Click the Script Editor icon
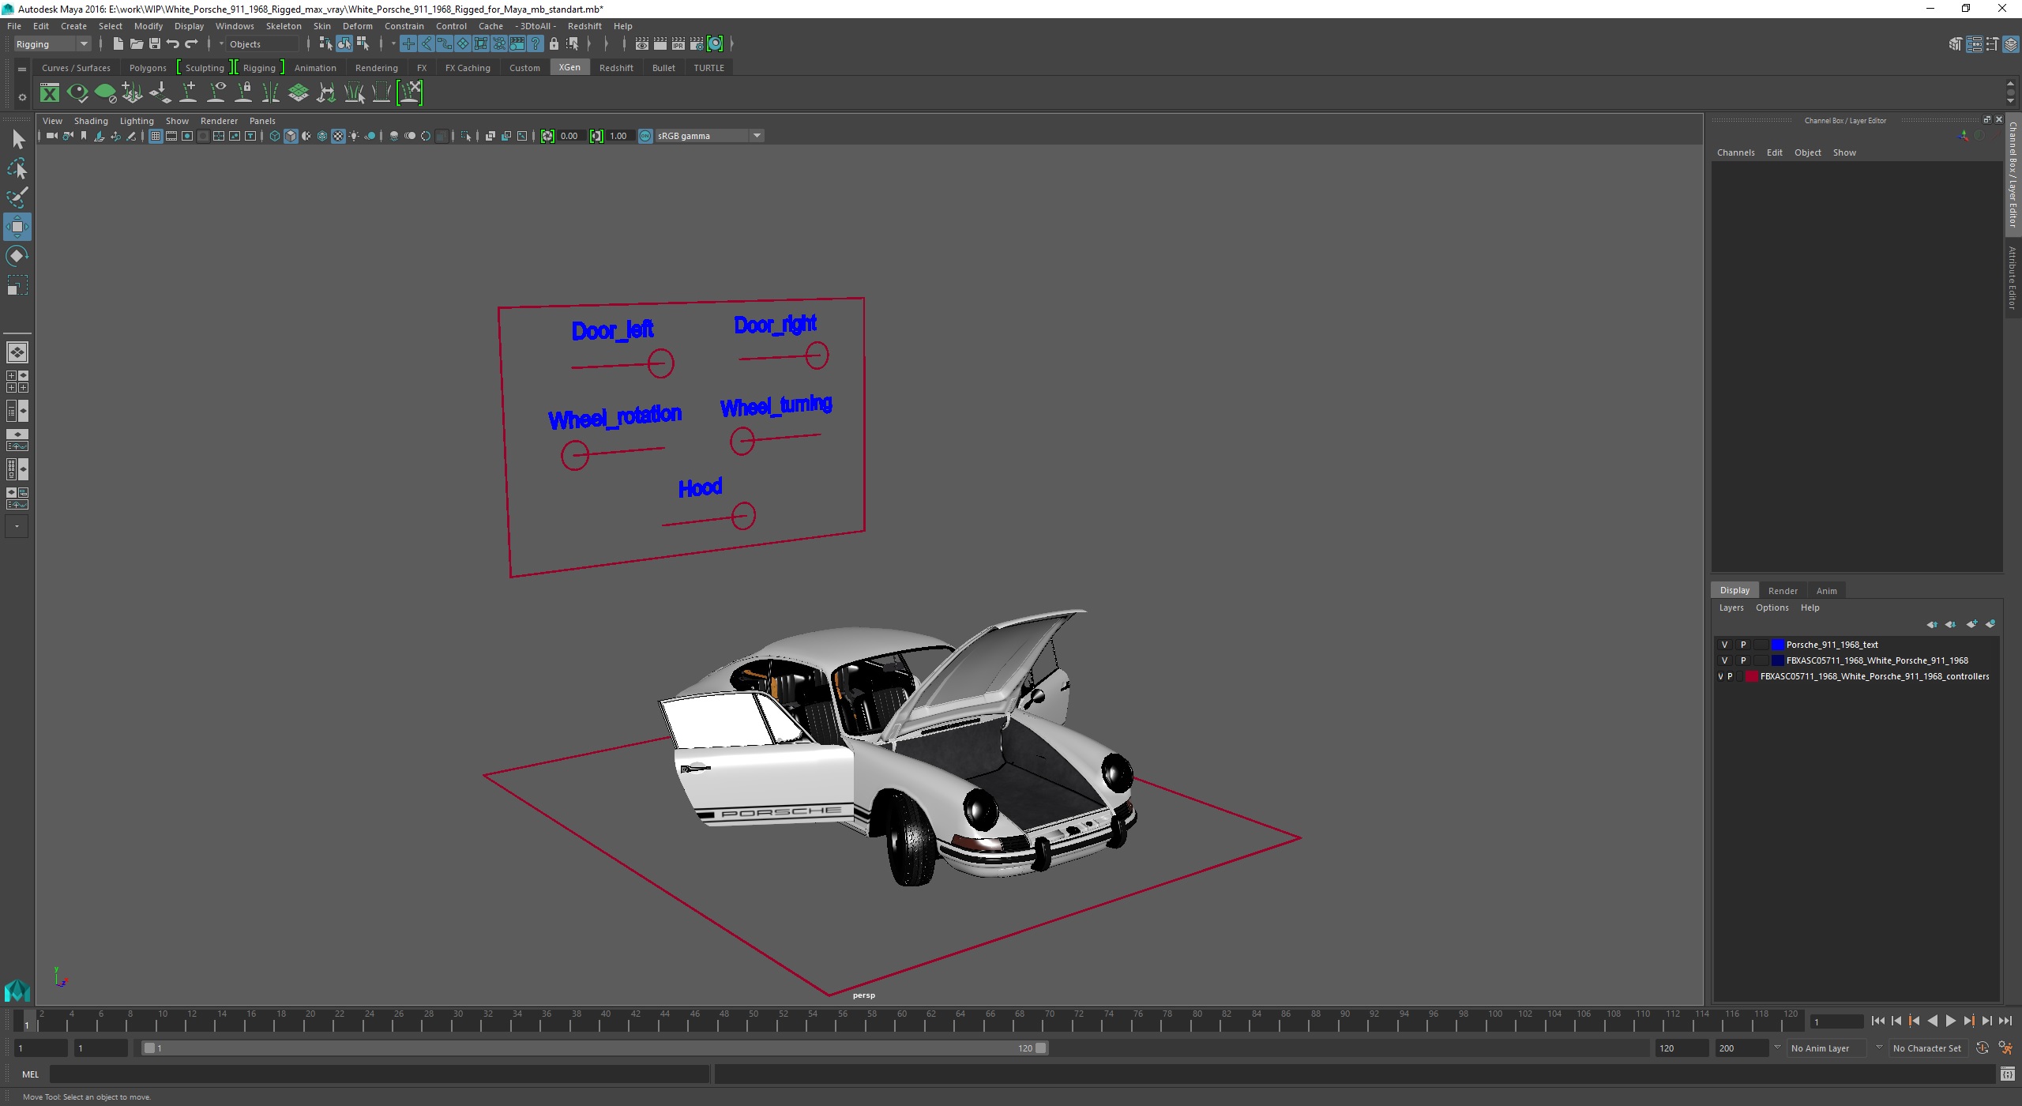The width and height of the screenshot is (2022, 1106). click(x=2007, y=1074)
